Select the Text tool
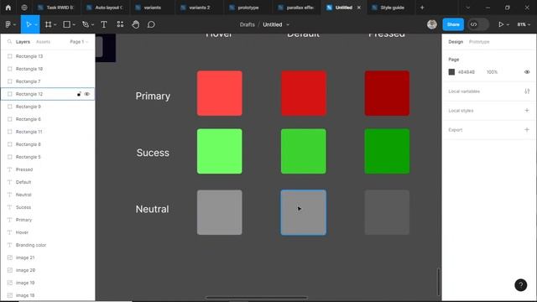 click(104, 24)
